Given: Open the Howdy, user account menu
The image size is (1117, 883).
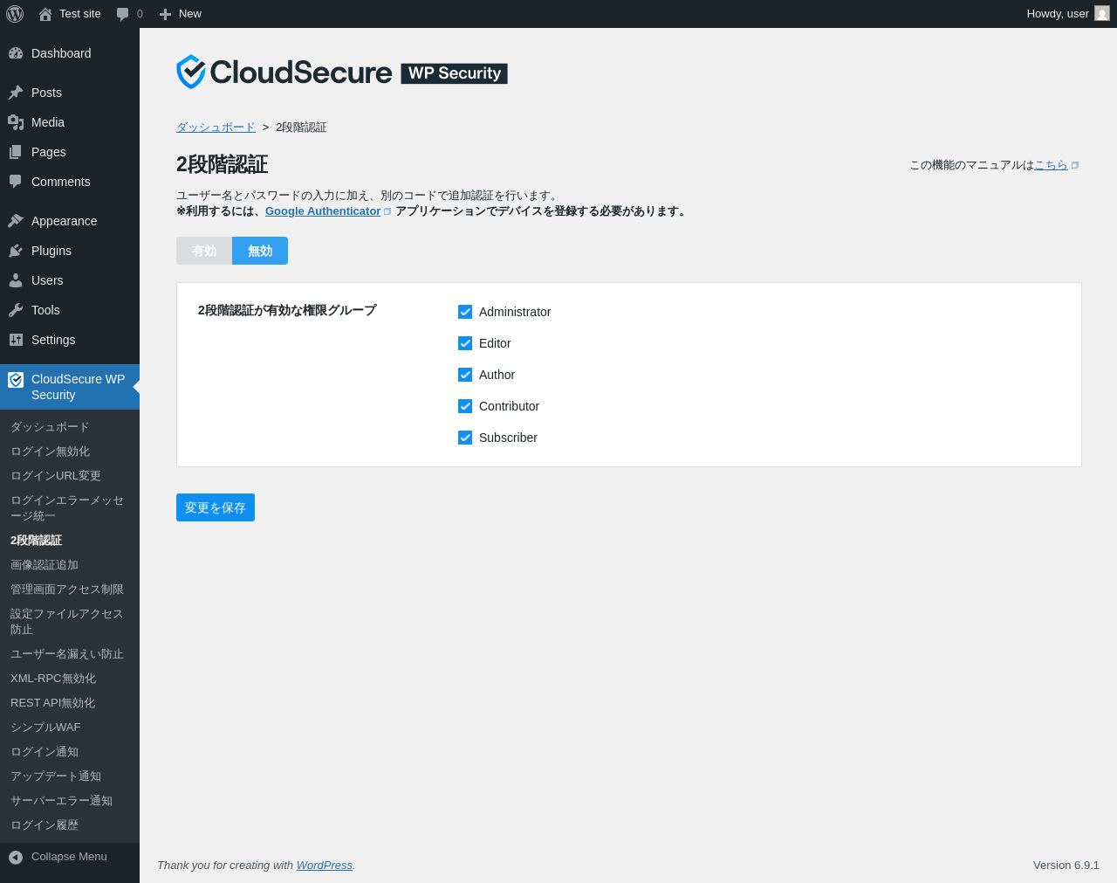Looking at the screenshot, I should pos(1067,14).
